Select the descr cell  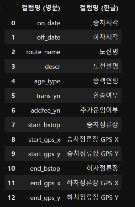(52, 67)
